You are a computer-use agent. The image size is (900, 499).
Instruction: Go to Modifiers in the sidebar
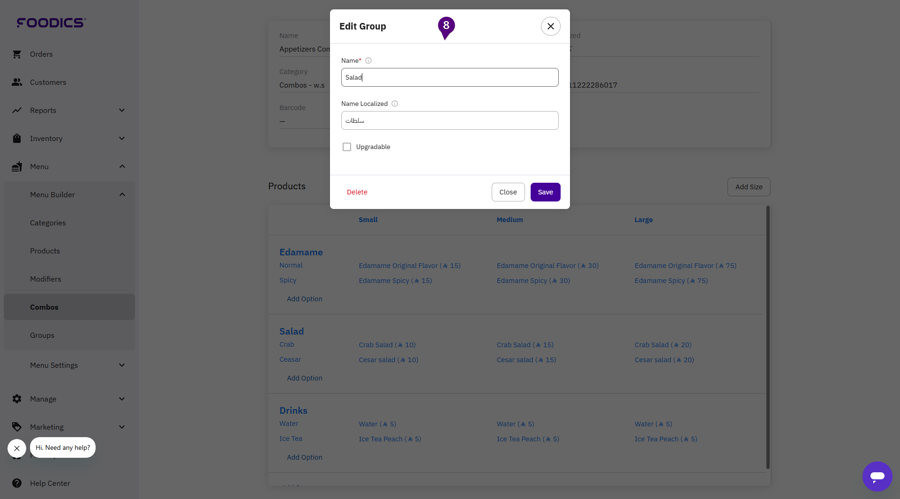pyautogui.click(x=45, y=279)
